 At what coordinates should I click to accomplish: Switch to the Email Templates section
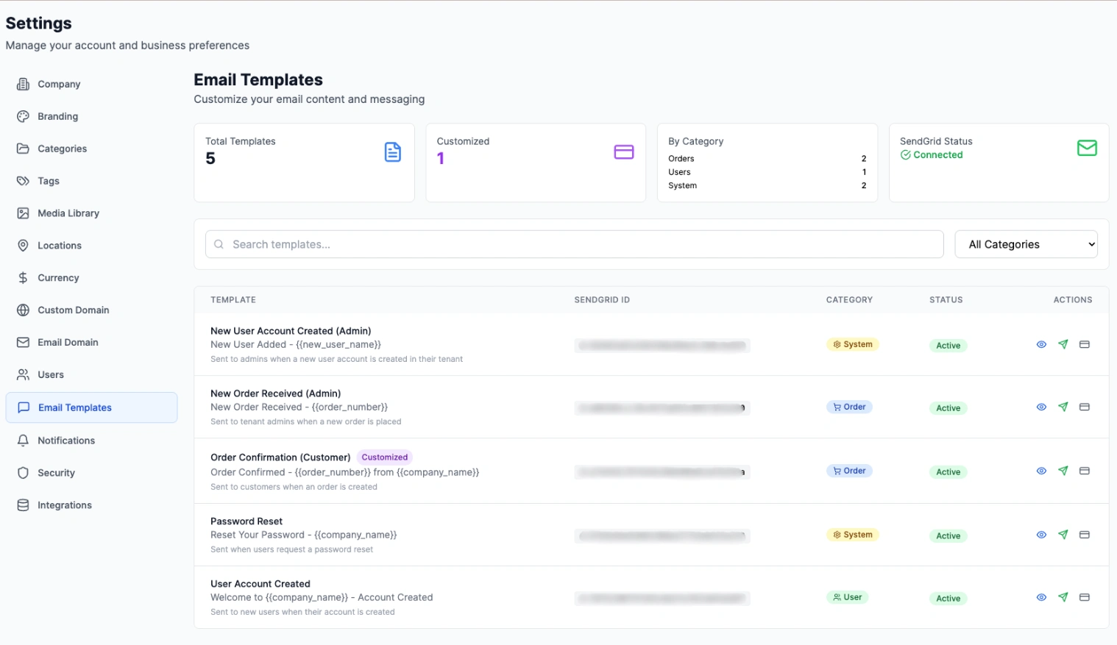[74, 407]
